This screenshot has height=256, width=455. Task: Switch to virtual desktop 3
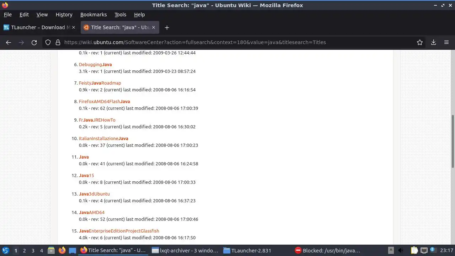(33, 250)
